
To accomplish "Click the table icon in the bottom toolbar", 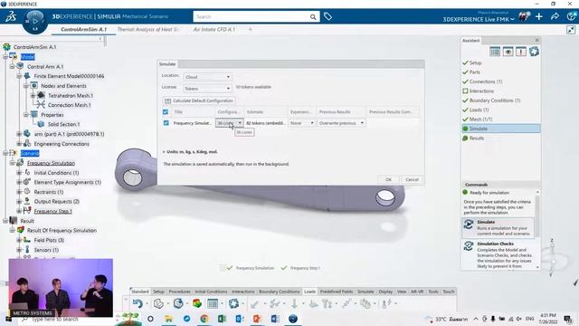I will click(x=213, y=303).
